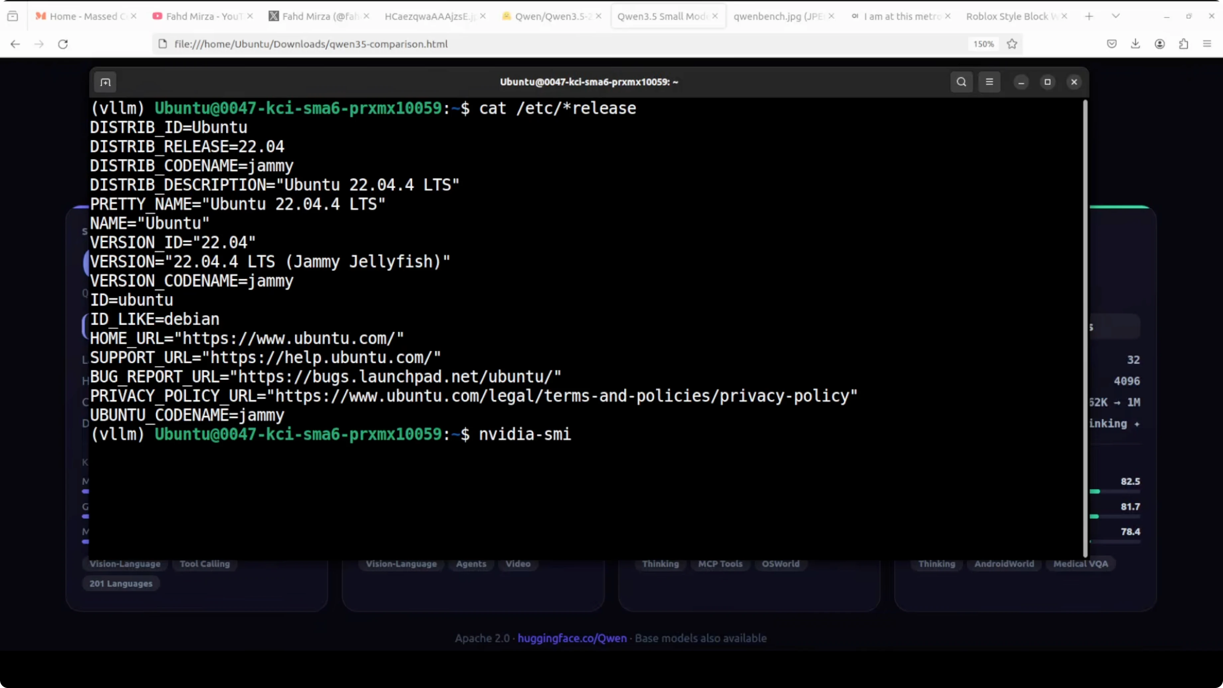Open the Firefox account icon
The width and height of the screenshot is (1223, 688).
[x=1160, y=44]
